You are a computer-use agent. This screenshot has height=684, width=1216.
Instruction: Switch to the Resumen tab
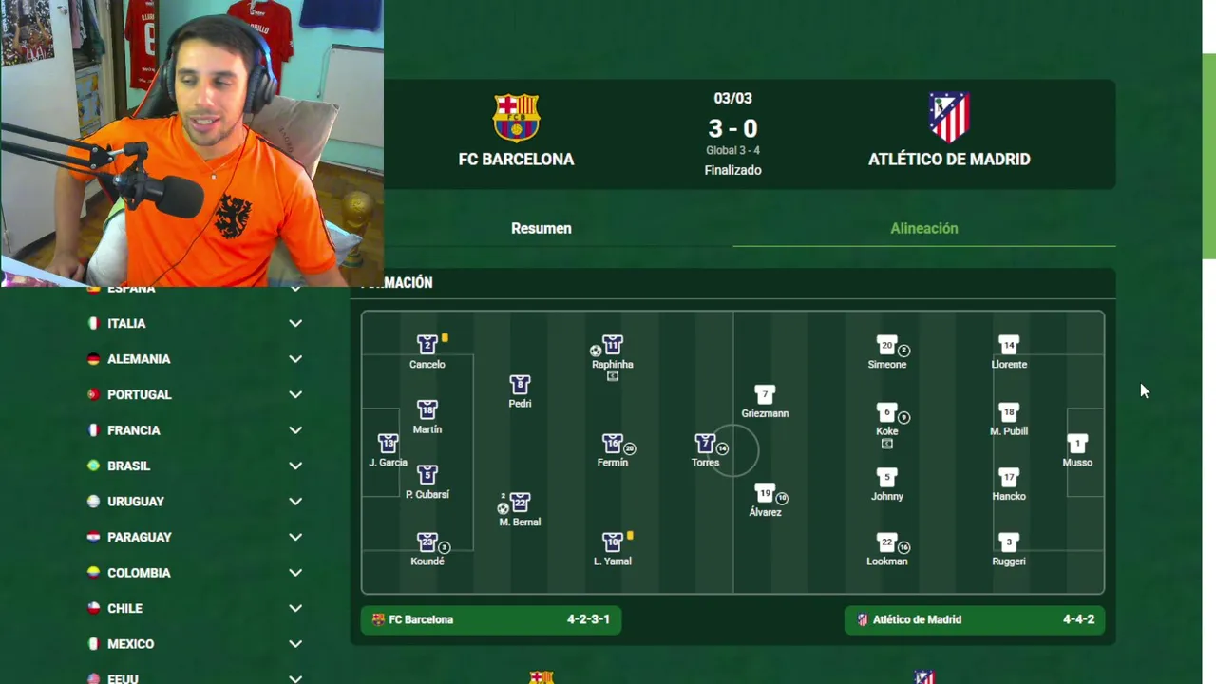pyautogui.click(x=541, y=228)
